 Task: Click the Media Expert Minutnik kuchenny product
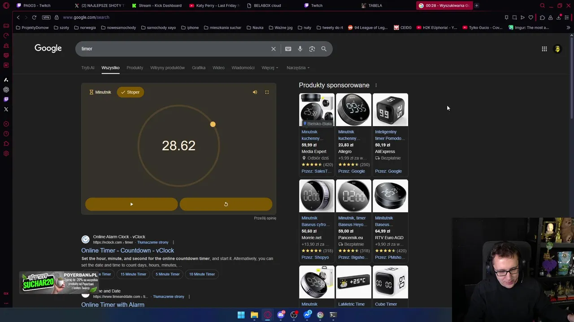317,134
